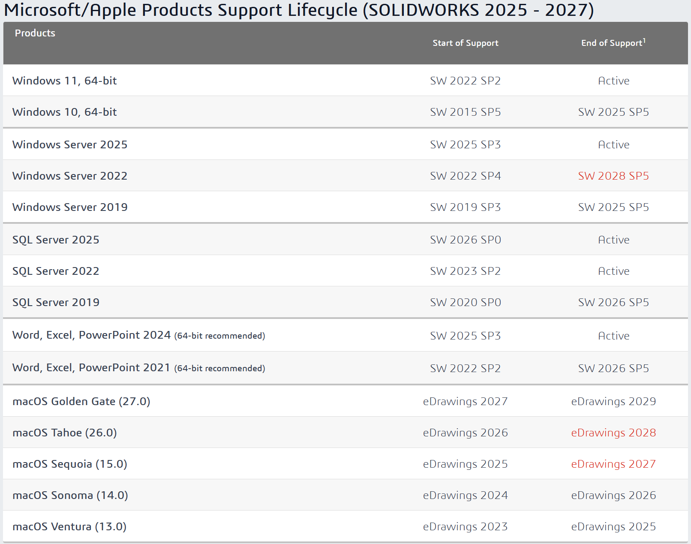Click the footnote 1 superscript in header

click(x=644, y=40)
